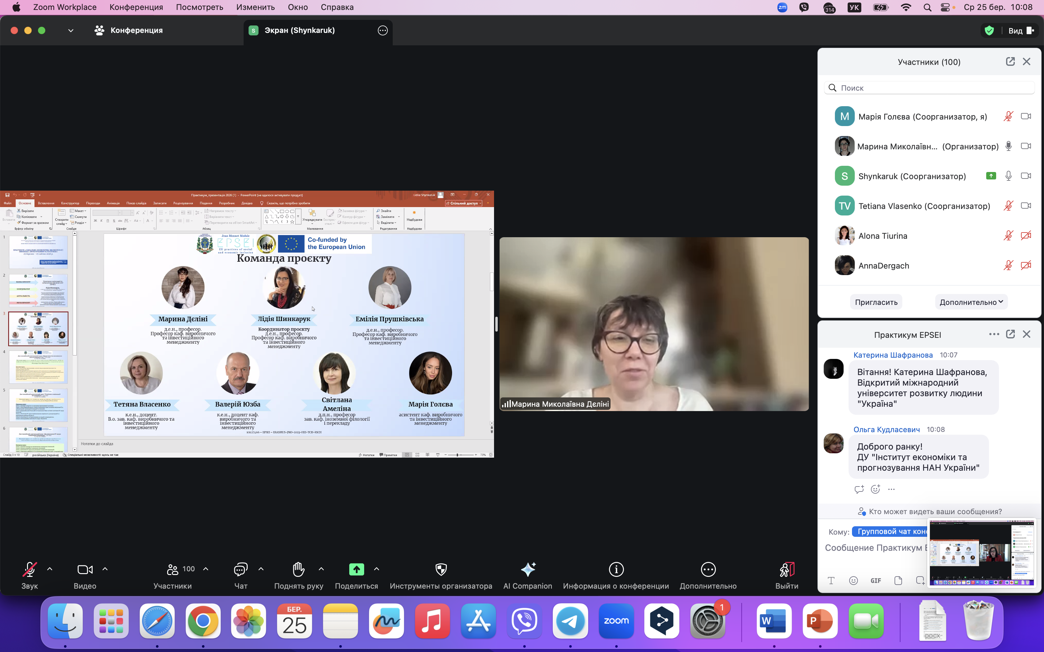
Task: Click the "Кто может видеть ваши сообщения?" link
Action: pos(935,511)
